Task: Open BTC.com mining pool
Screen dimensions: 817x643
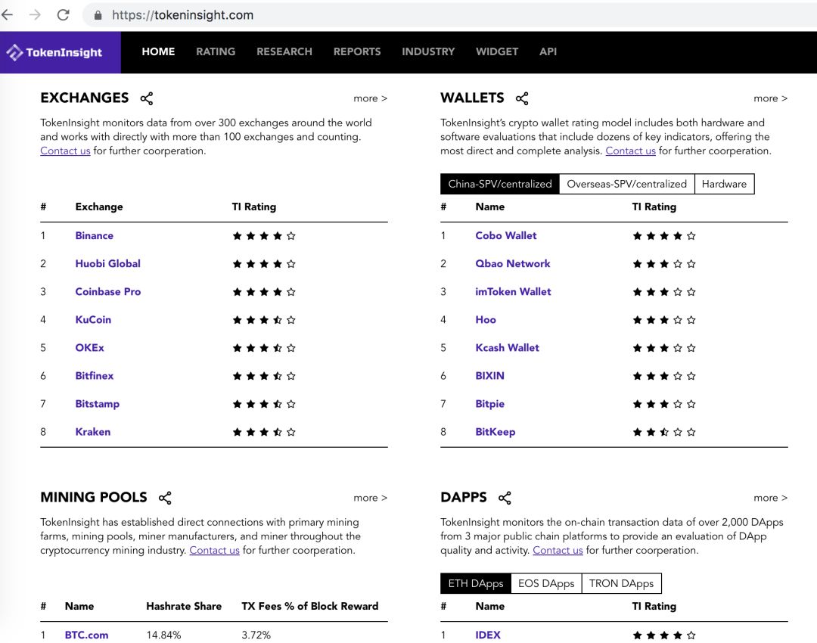Action: 86,635
